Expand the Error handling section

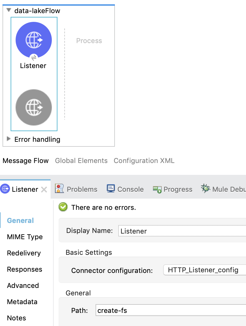[9, 139]
